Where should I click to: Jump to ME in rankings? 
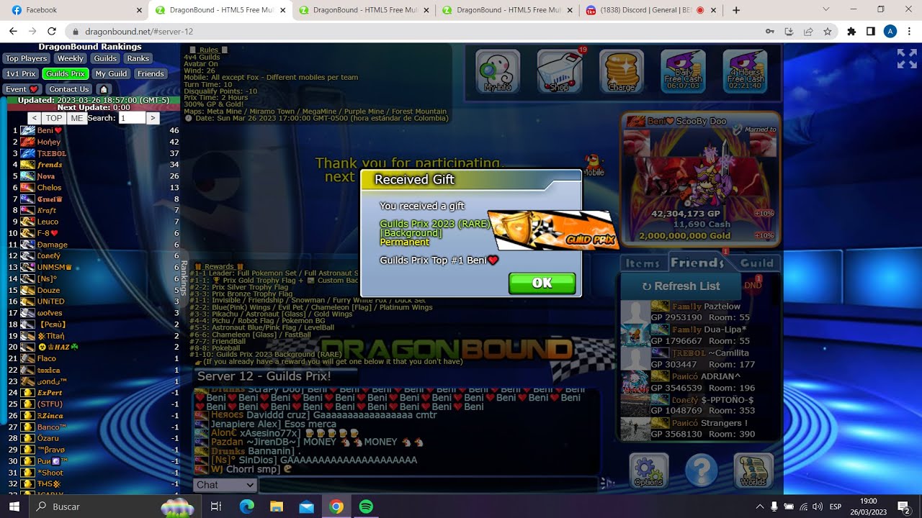coord(77,118)
